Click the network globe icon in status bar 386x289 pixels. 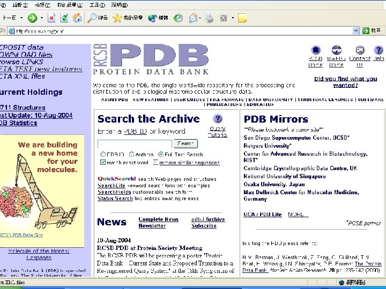[341, 283]
